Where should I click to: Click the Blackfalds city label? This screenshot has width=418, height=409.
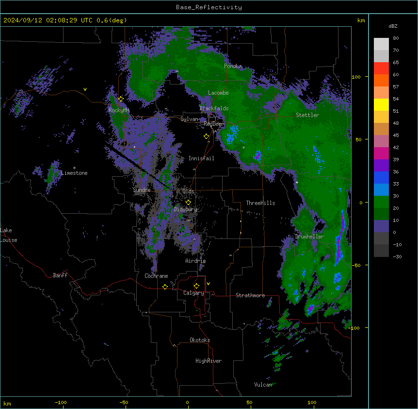pos(214,108)
